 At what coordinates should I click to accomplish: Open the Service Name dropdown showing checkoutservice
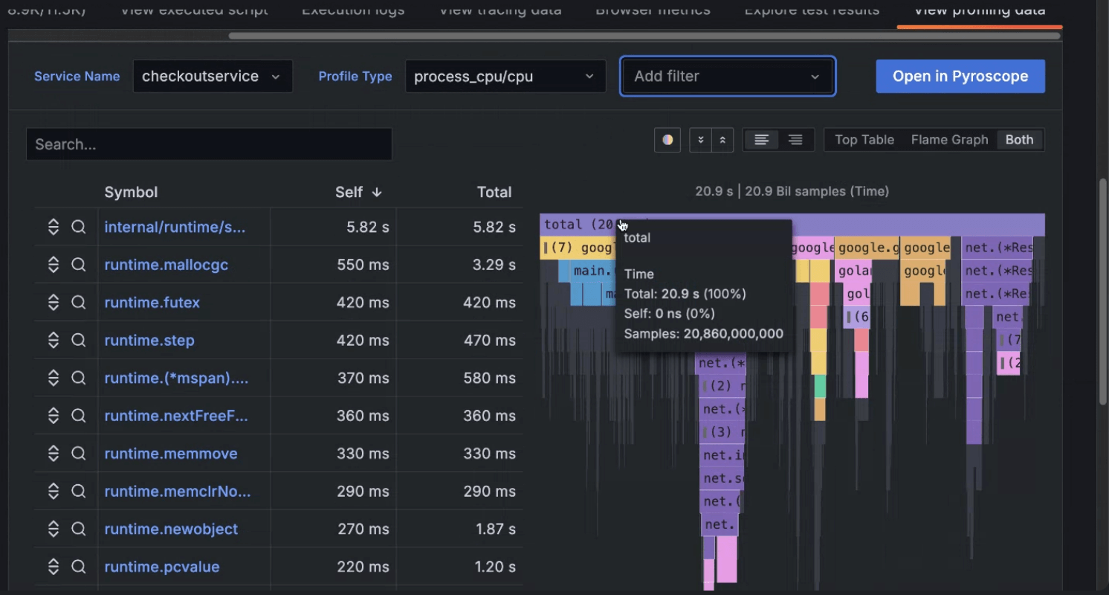(213, 76)
